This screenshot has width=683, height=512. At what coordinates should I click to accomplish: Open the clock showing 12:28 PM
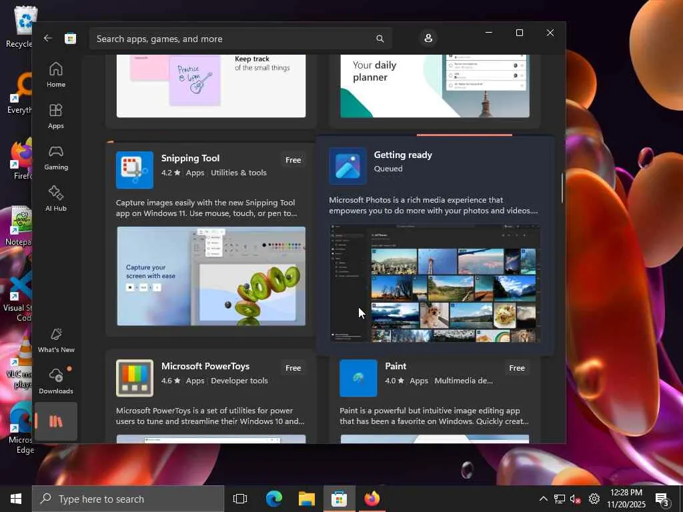(x=626, y=499)
